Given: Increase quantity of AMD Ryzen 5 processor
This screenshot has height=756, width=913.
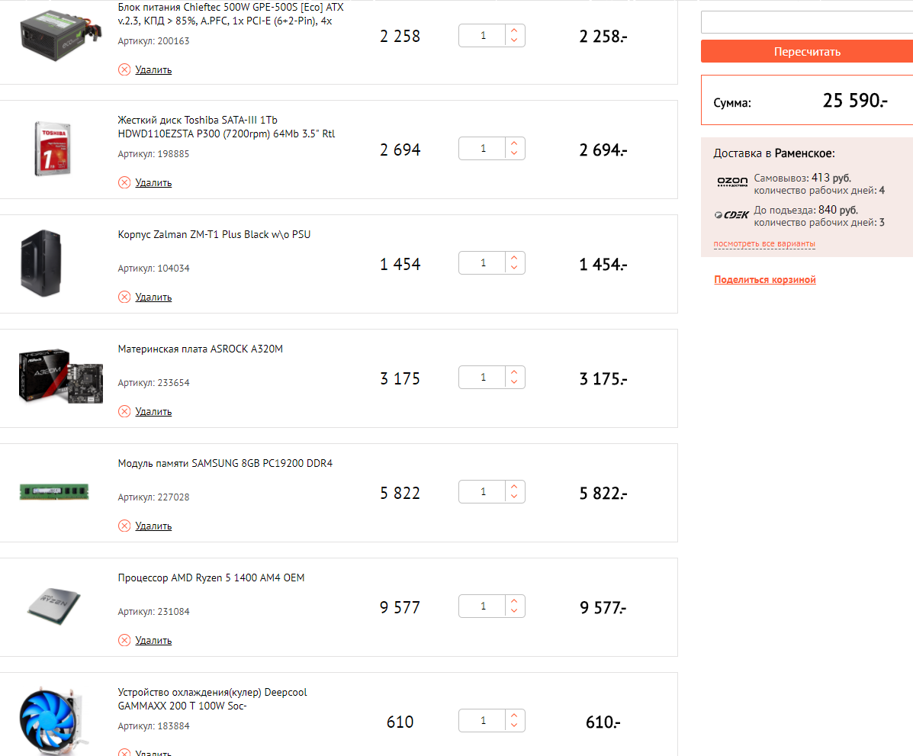Looking at the screenshot, I should click(514, 601).
